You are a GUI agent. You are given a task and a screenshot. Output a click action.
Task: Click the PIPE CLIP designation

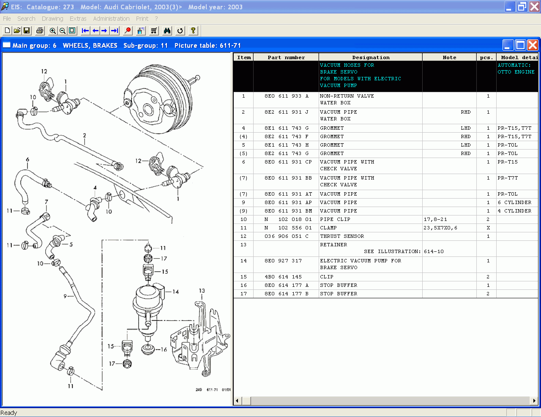pyautogui.click(x=335, y=219)
